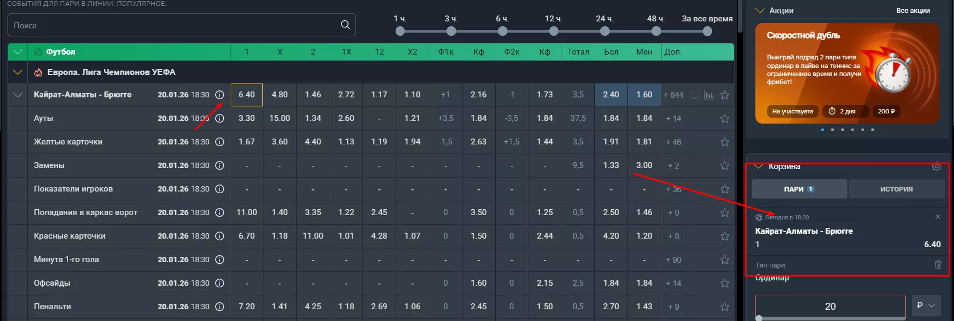Open the Все акции link
The width and height of the screenshot is (954, 321).
tap(913, 11)
